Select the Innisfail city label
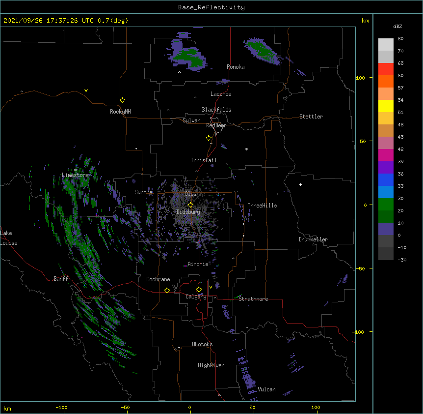Screen dimensions: 423x414 pyautogui.click(x=204, y=160)
